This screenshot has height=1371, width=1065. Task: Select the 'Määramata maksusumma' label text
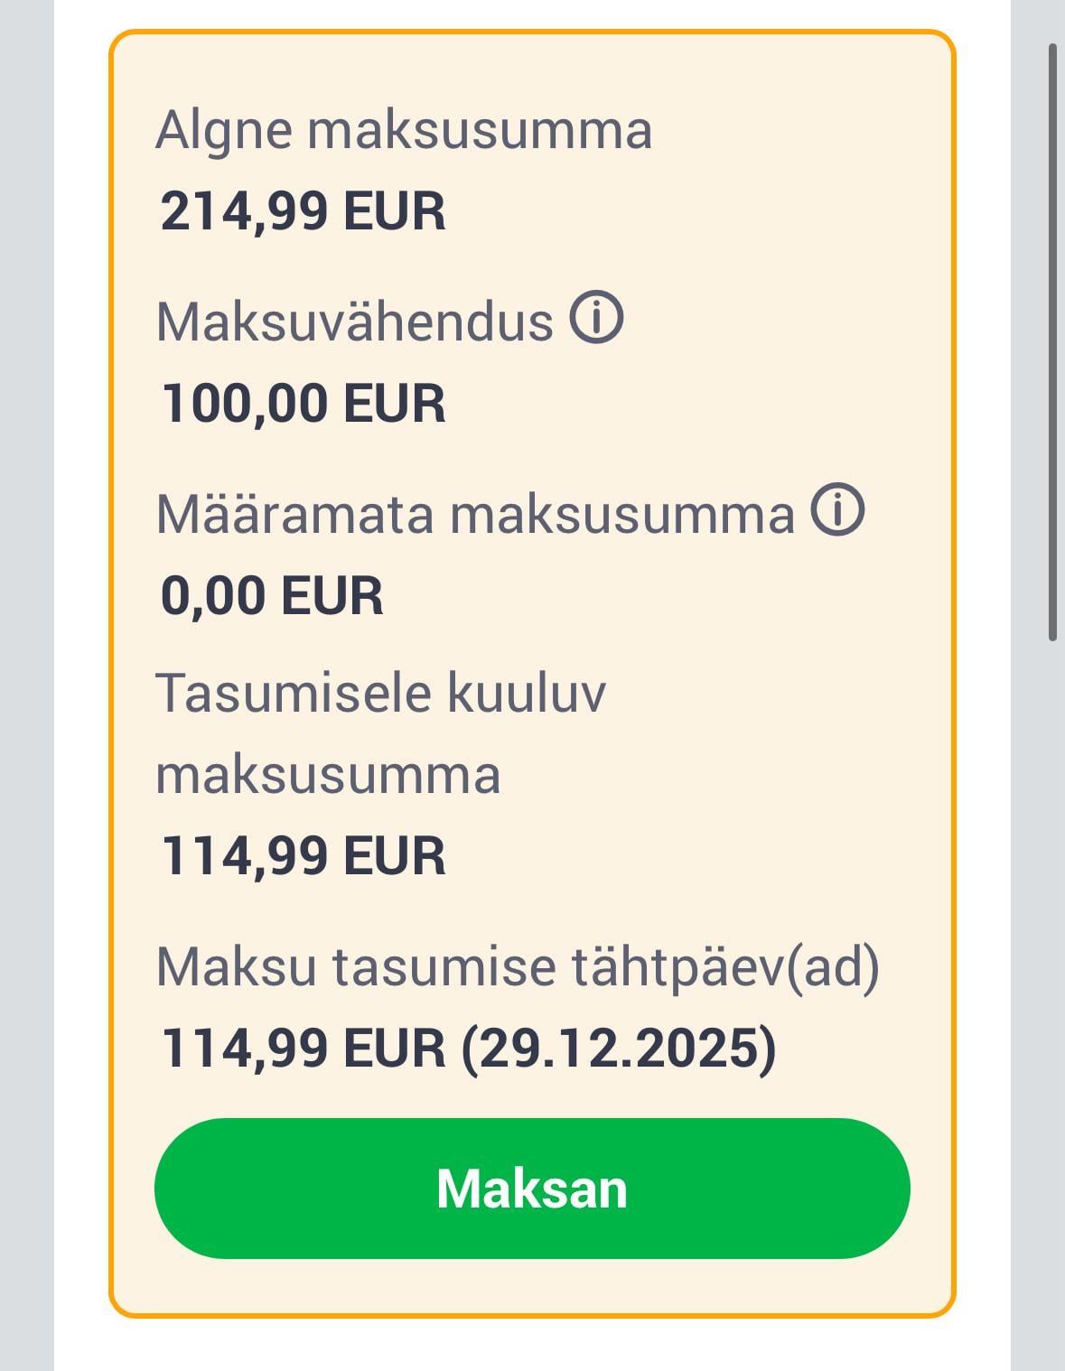coord(475,514)
